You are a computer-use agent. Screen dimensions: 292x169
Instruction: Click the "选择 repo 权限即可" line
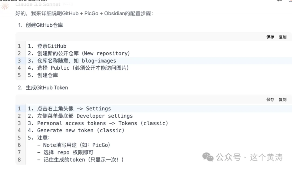coord(65,152)
